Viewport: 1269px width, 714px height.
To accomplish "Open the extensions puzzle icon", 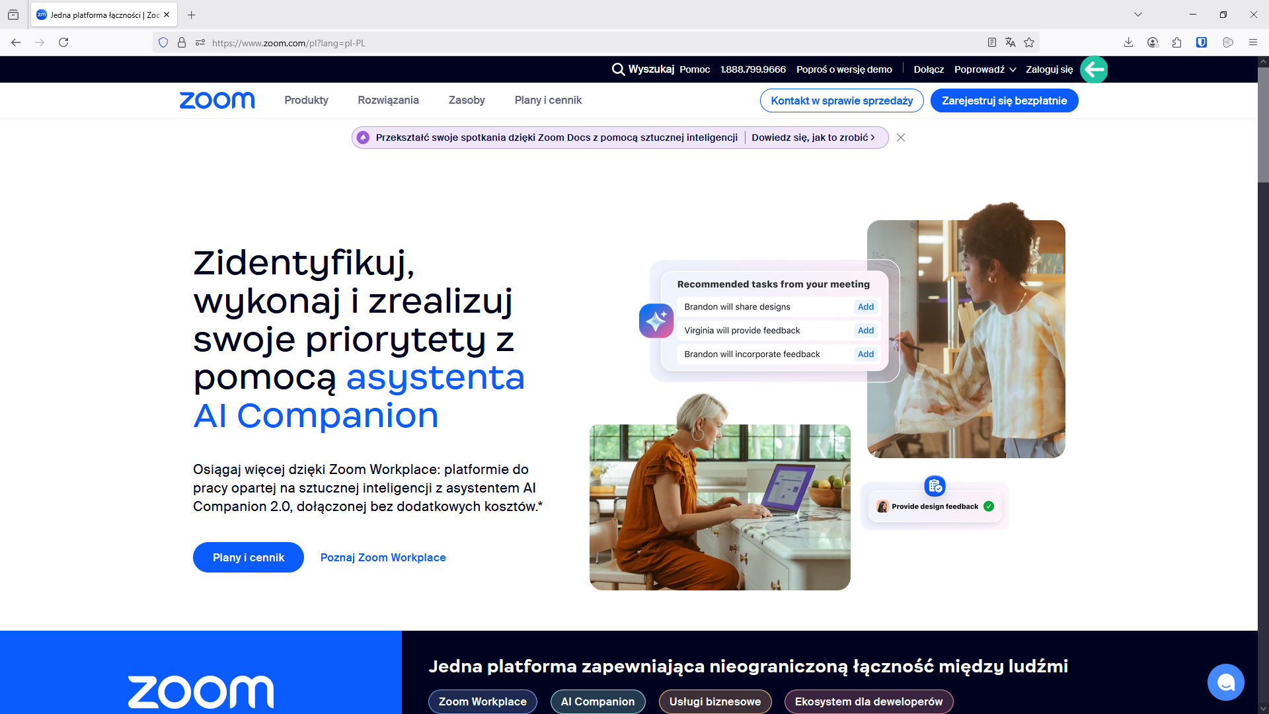I will (1177, 42).
